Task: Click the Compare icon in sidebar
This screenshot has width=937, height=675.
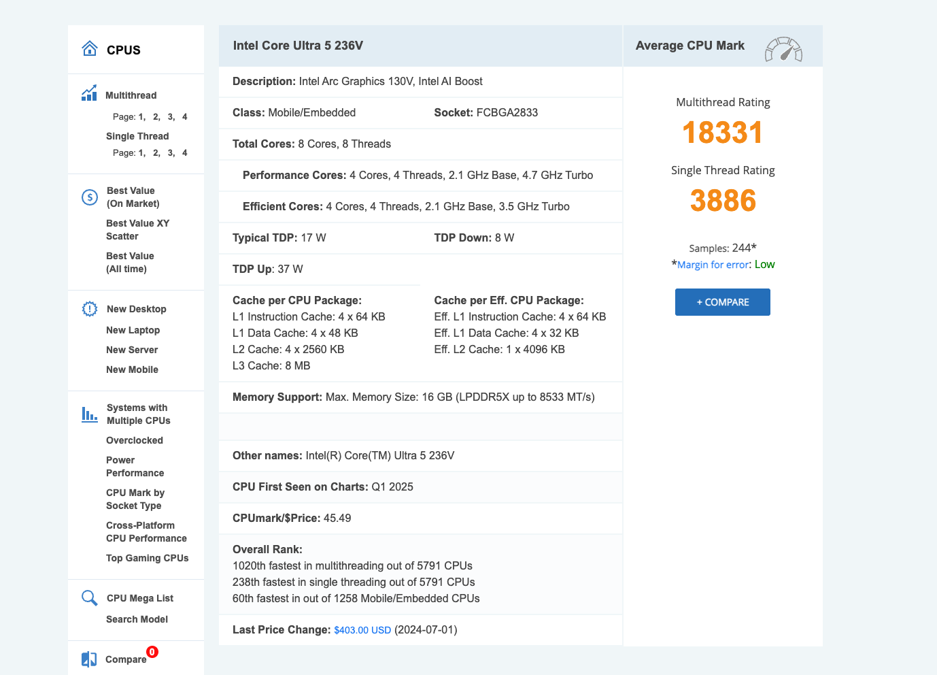Action: (89, 659)
